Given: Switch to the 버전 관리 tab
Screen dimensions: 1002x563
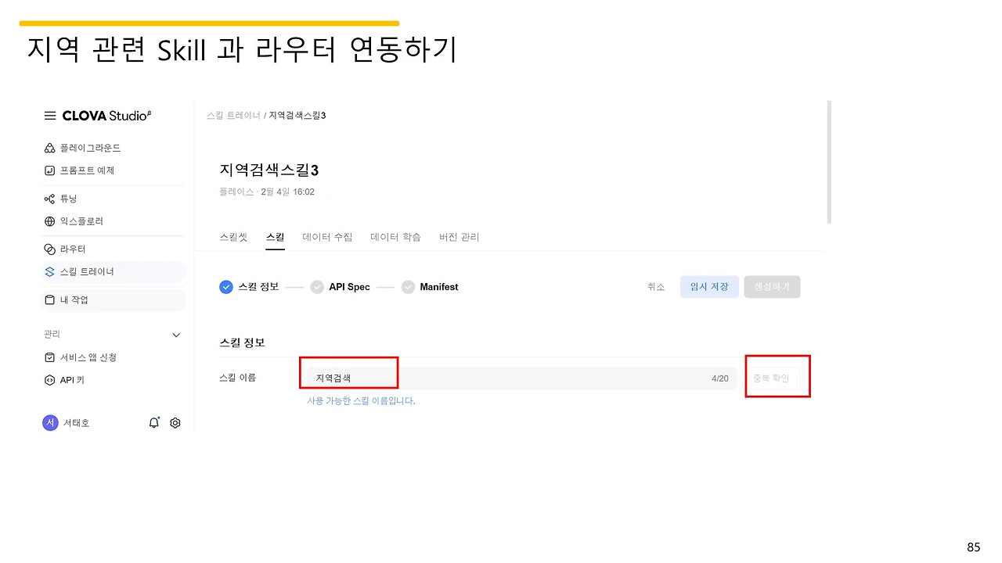Looking at the screenshot, I should coord(460,237).
